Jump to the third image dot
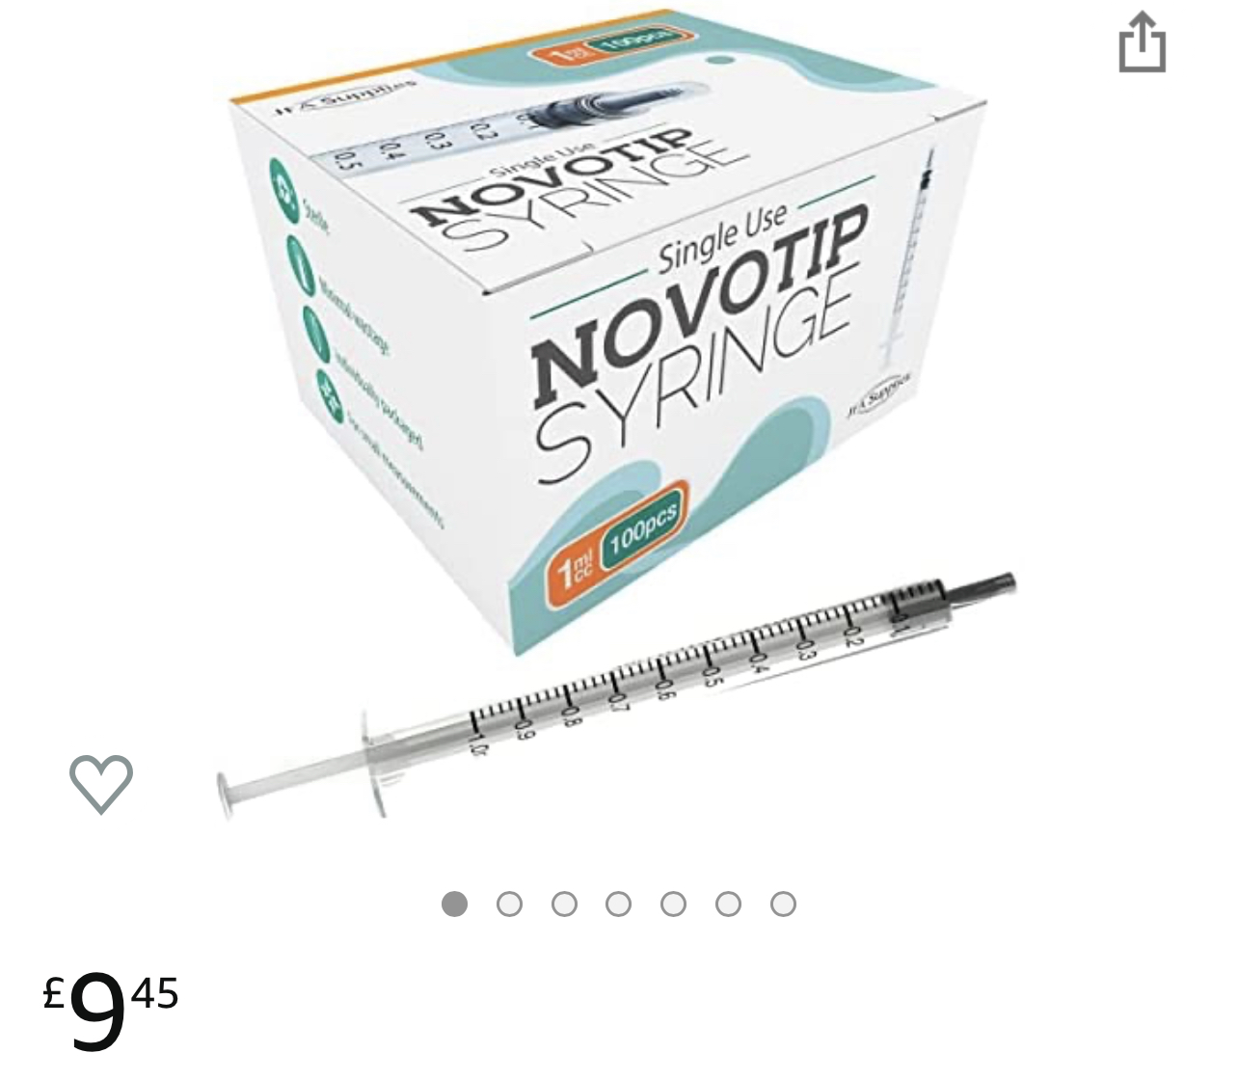1238x1080 pixels. [564, 904]
